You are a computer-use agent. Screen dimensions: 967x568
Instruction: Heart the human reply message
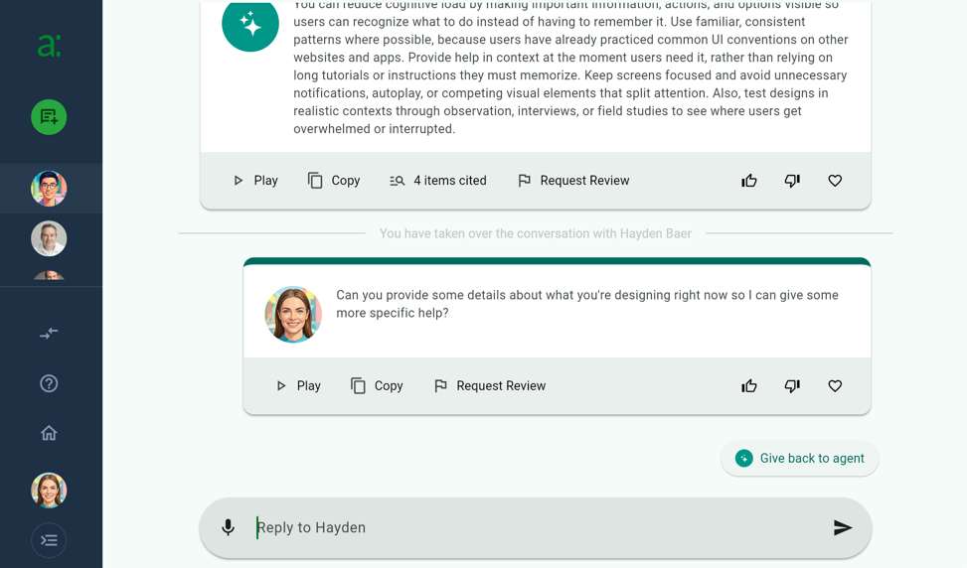tap(835, 385)
